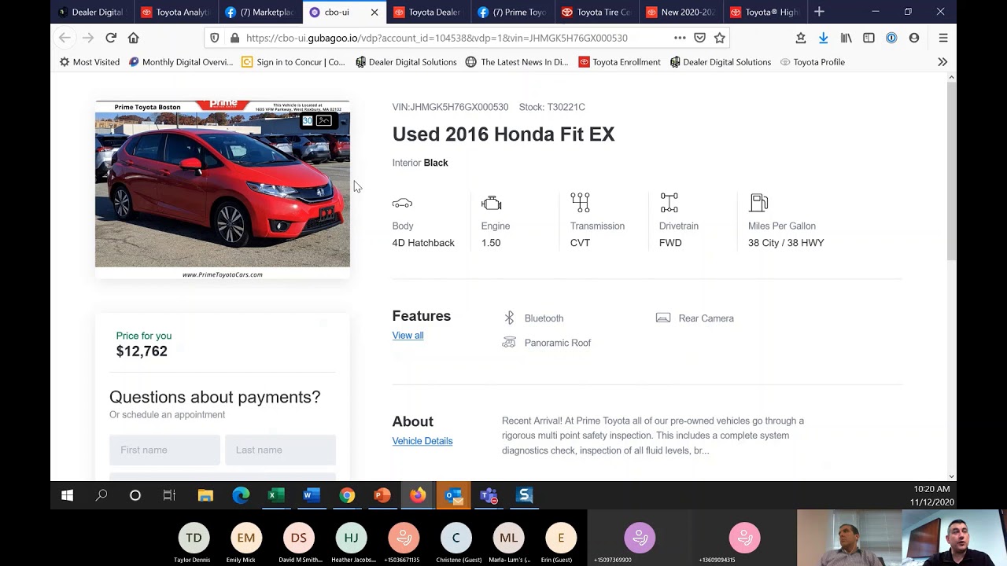Open Sign in to Concur bookmark
The width and height of the screenshot is (1007, 566).
pyautogui.click(x=293, y=62)
